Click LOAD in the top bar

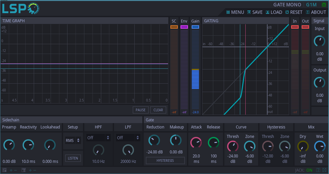coord(274,12)
